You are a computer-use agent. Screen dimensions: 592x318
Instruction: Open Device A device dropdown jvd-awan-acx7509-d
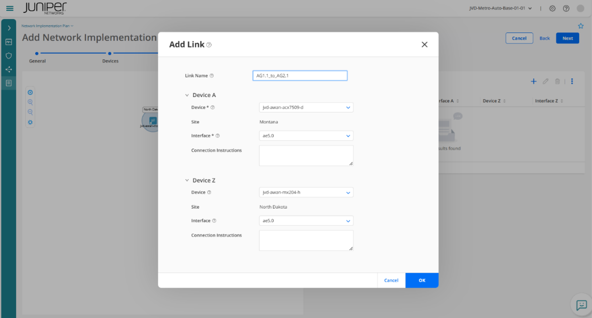pos(306,107)
